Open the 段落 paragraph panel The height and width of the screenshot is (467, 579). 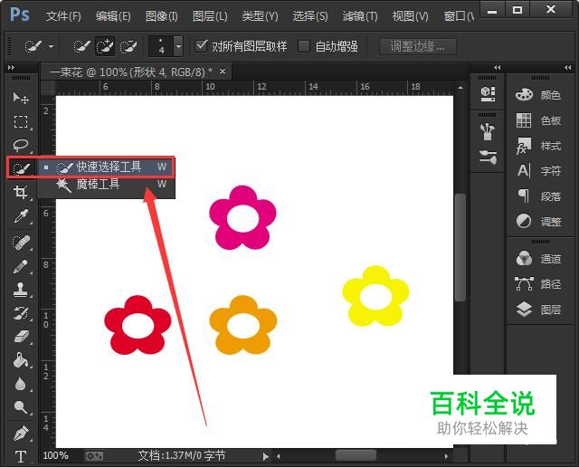pos(538,196)
